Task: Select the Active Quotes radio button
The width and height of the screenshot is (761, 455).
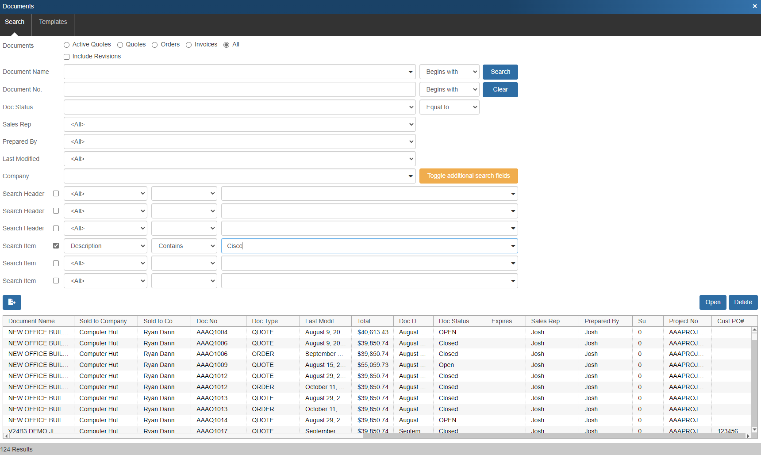Action: (x=66, y=45)
